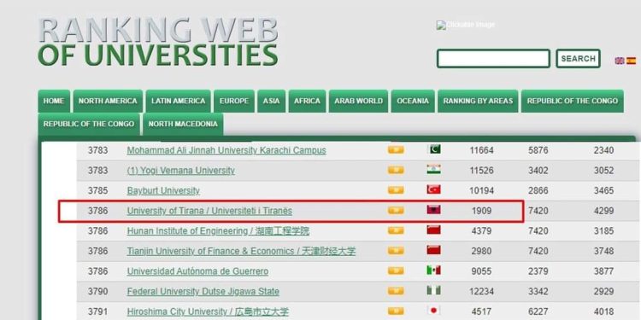Open the Bayburt University link

tap(163, 190)
